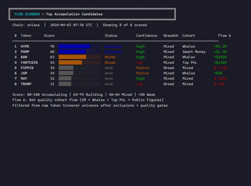Click the FARTCOIN token name
This screenshot has height=186, width=251.
pos(29,63)
